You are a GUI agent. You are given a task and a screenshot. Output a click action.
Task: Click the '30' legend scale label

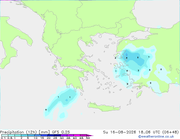(x=62, y=138)
